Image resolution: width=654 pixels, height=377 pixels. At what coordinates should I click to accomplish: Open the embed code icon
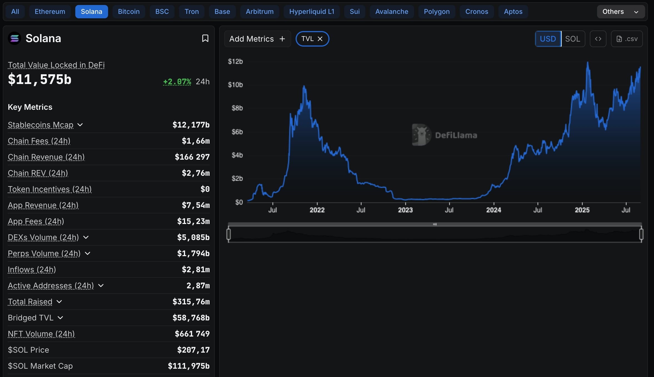pos(598,39)
